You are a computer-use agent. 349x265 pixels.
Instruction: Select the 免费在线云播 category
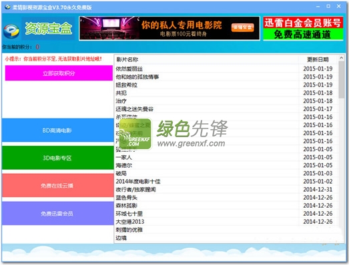pyautogui.click(x=57, y=186)
